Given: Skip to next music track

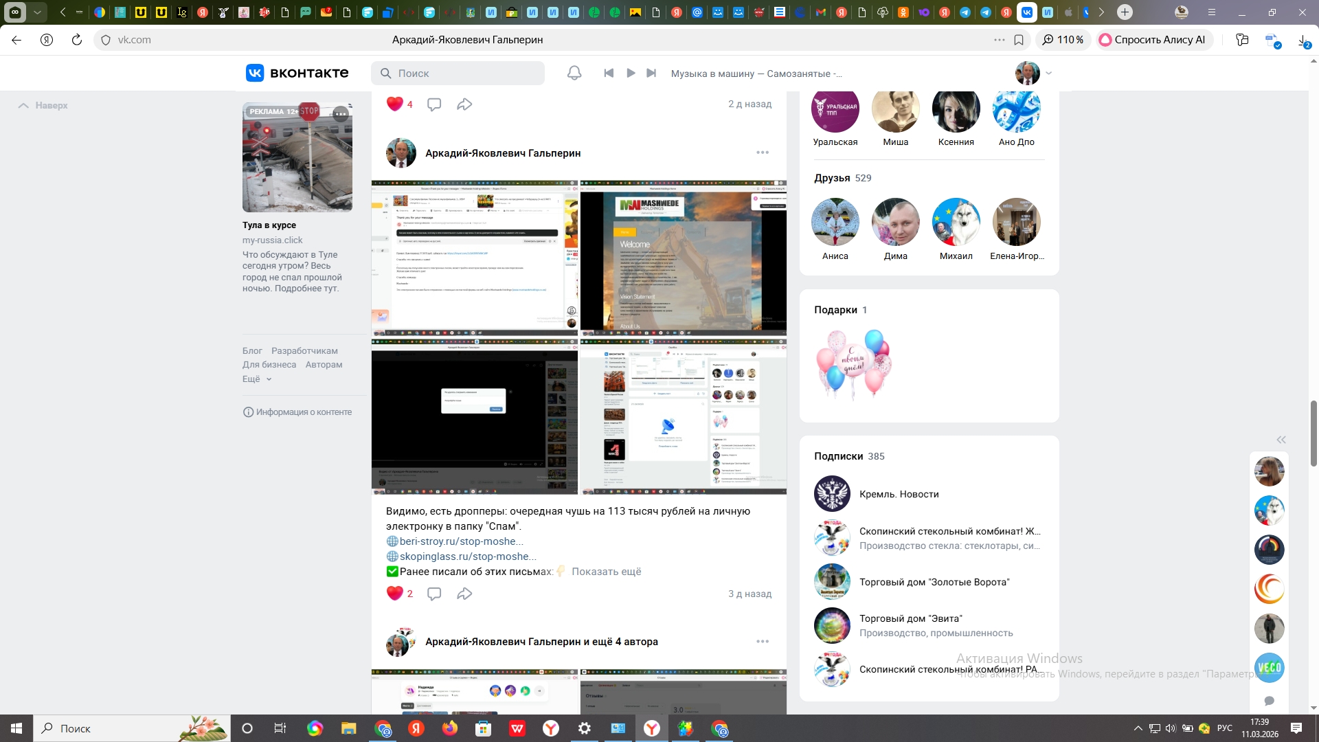Looking at the screenshot, I should coord(651,73).
